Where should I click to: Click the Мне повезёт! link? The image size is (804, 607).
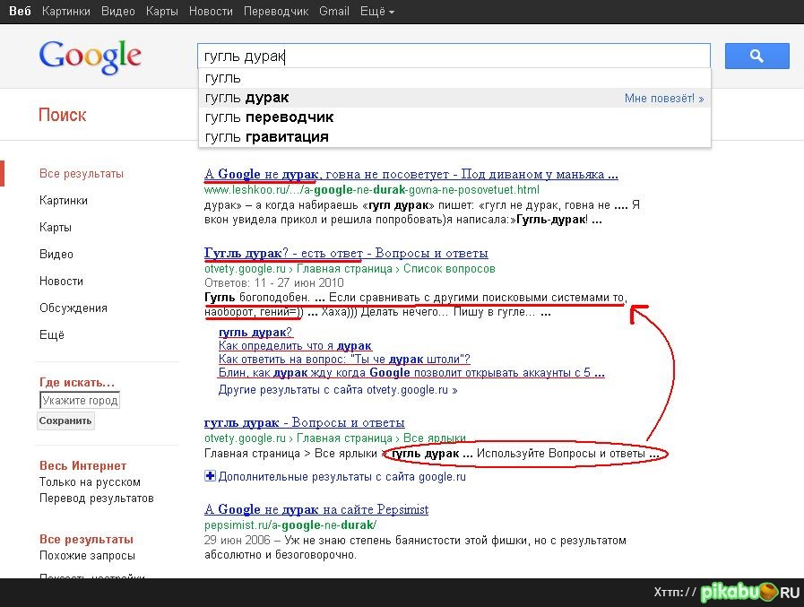point(664,98)
